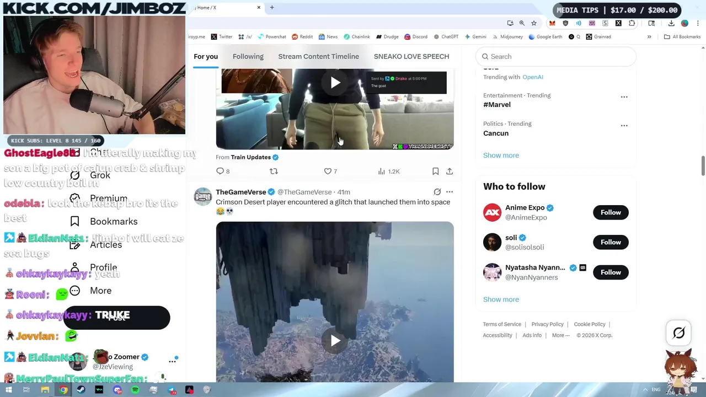The image size is (706, 397).
Task: Play the Crimson Desert glitch video
Action: point(335,340)
